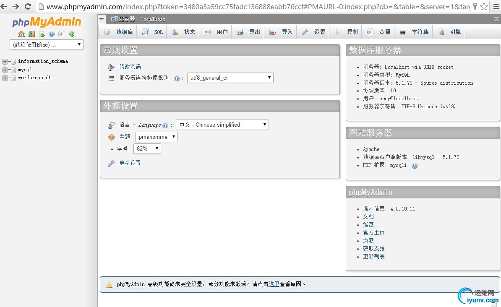
Task: Bookmark the page with the star icon
Action: pos(484,6)
